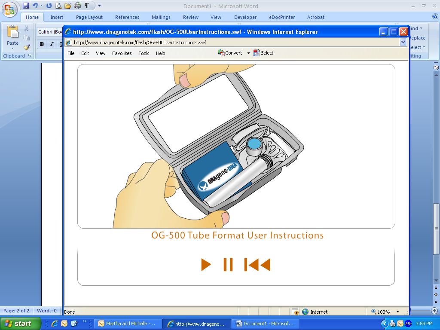Open the Acrobat ribbon tab

316,17
